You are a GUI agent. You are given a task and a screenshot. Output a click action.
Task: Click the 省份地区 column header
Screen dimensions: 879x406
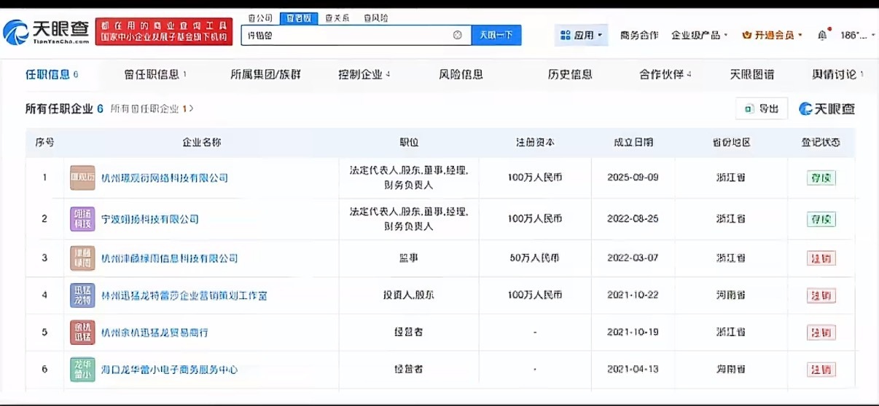click(x=731, y=143)
